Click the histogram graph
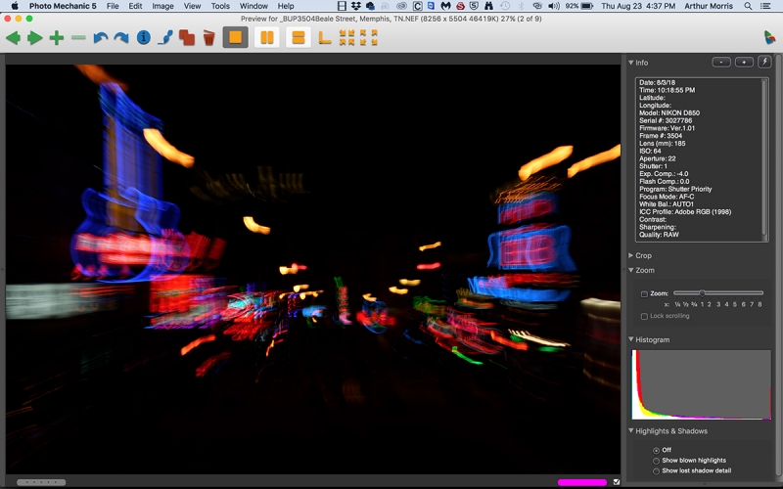783x489 pixels. coord(701,384)
